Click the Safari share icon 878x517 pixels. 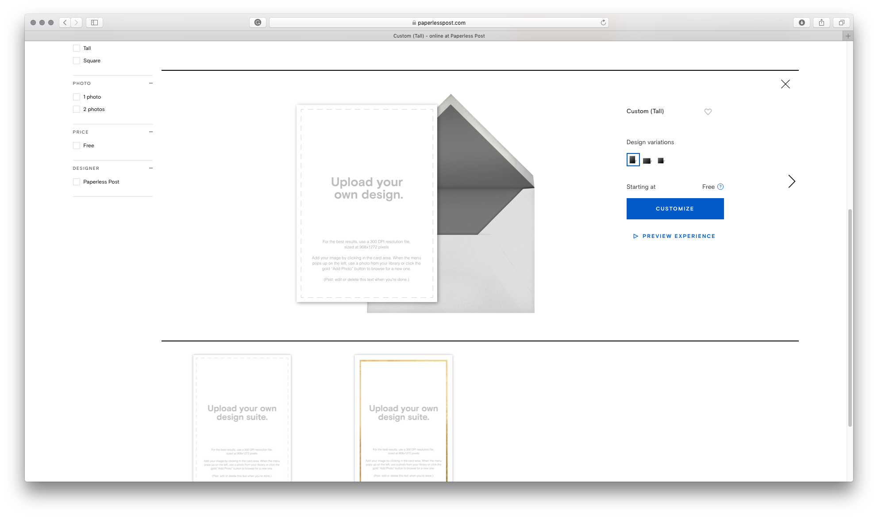point(821,23)
